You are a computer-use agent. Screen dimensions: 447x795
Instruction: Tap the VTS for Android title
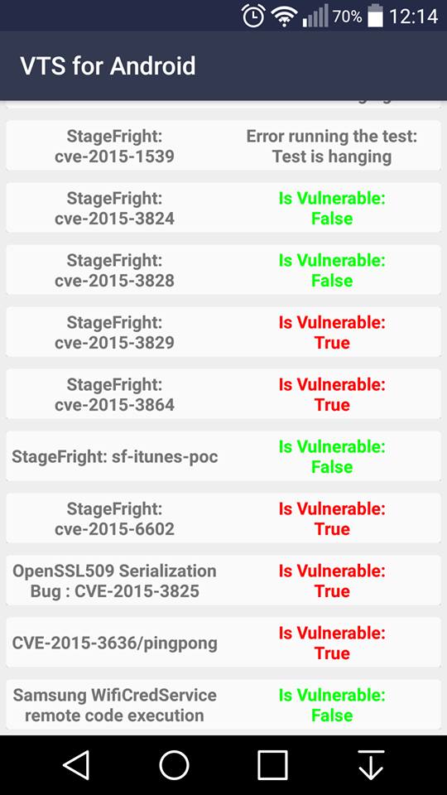[x=108, y=66]
